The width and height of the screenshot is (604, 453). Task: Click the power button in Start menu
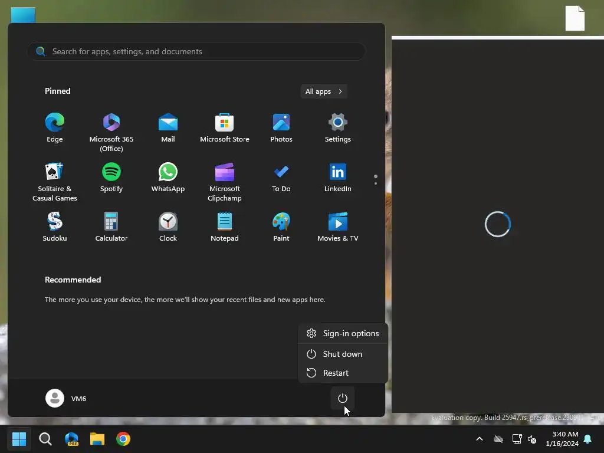click(343, 398)
